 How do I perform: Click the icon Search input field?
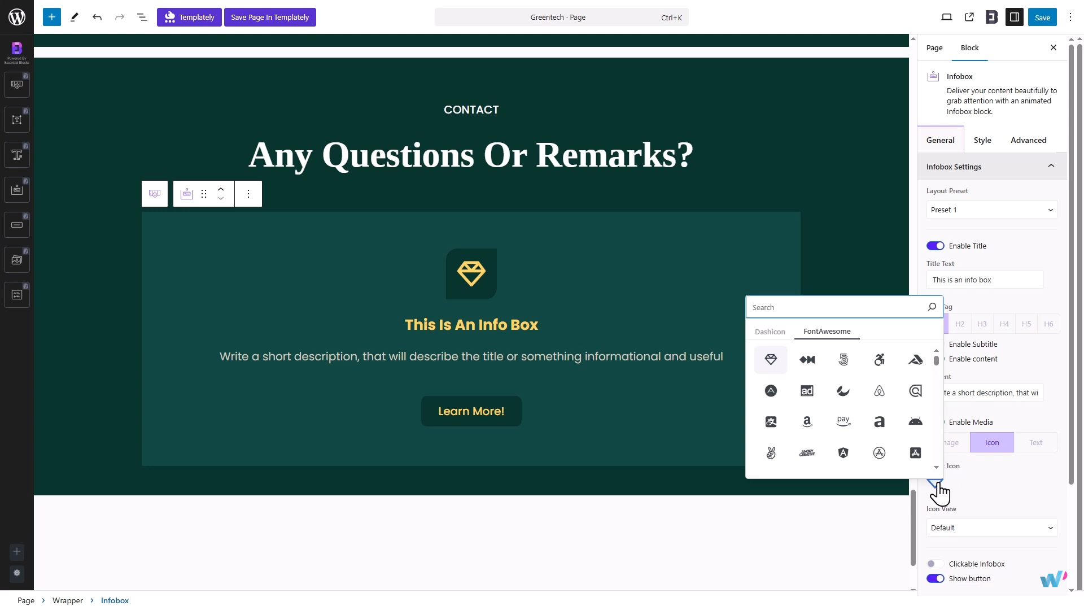837,307
